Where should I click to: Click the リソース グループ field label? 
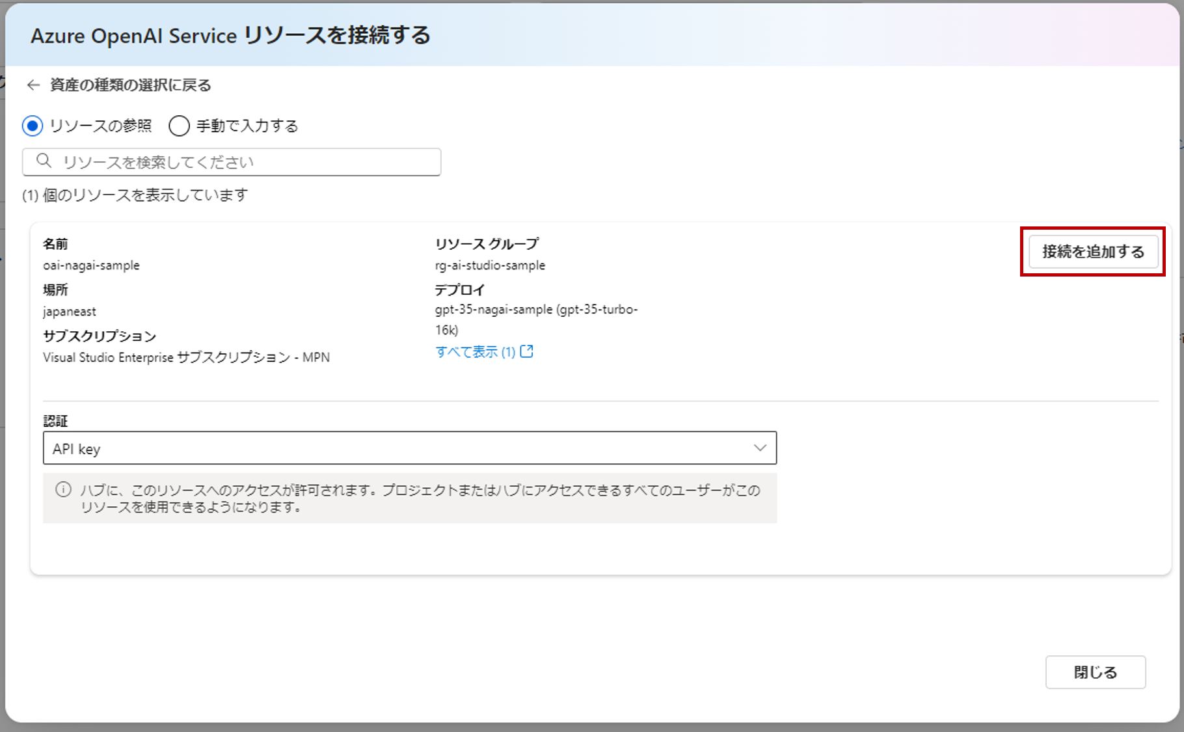coord(487,244)
